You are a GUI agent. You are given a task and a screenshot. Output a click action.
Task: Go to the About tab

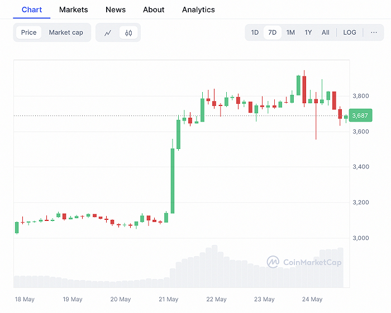coord(154,9)
